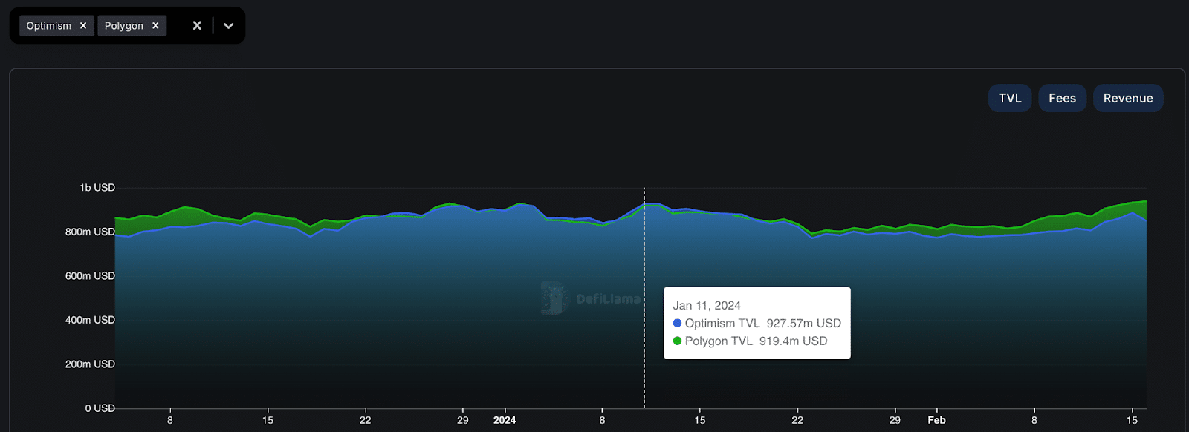The image size is (1189, 432).
Task: Click the Optimism chip label
Action: pos(49,26)
